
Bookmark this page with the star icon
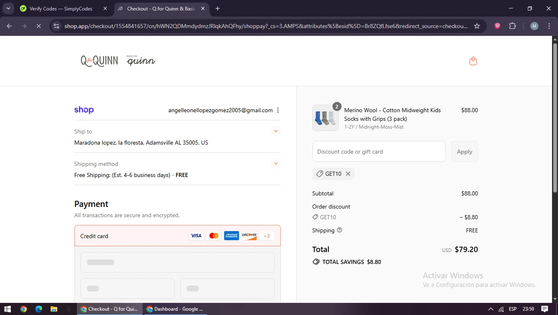(x=477, y=26)
